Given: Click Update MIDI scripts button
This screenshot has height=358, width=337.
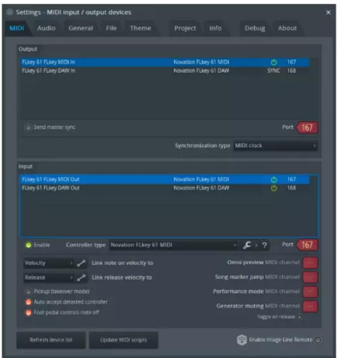Looking at the screenshot, I should (x=124, y=340).
